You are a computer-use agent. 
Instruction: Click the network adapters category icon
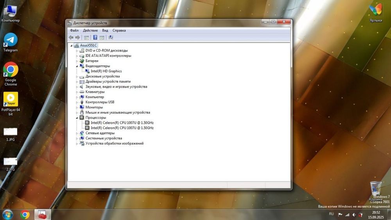pos(82,133)
